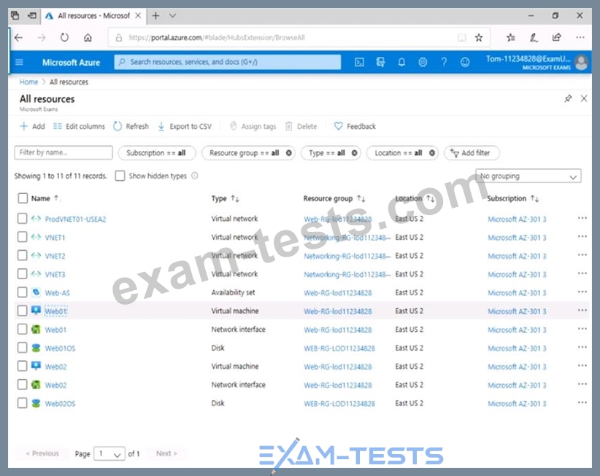Enable Show hidden types checkbox

point(120,176)
